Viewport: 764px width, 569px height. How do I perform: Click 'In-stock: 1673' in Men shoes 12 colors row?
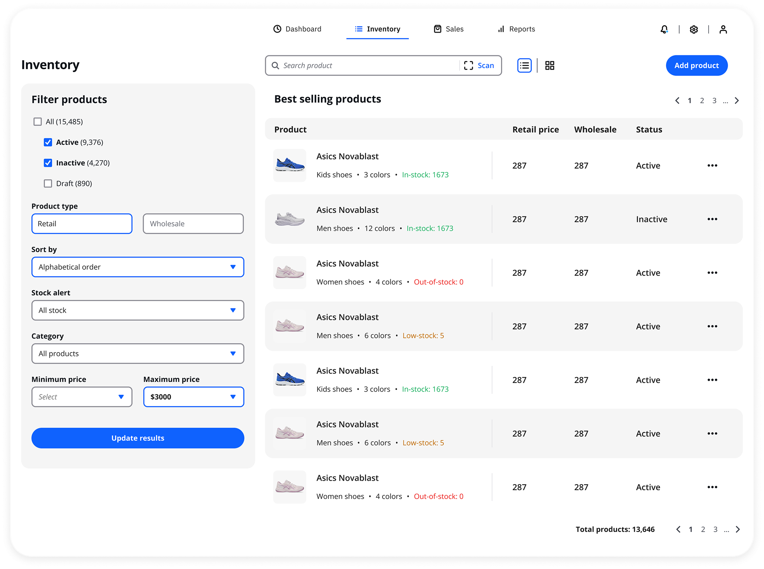point(430,228)
